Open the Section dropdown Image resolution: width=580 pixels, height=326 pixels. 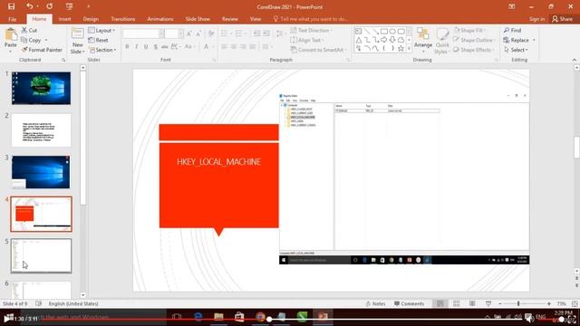coord(102,50)
